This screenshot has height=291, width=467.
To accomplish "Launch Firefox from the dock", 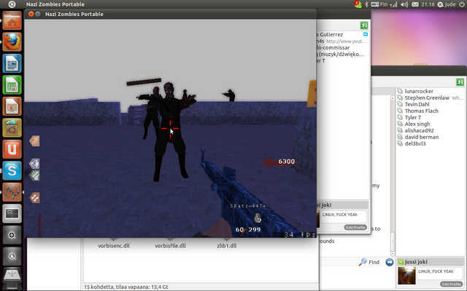I will pos(12,42).
